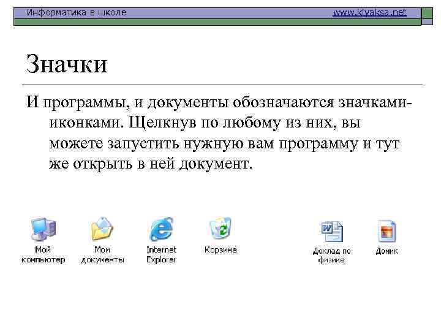Click the Информатика в школе header text
Image resolution: width=441 pixels, height=331 pixels.
(x=77, y=13)
